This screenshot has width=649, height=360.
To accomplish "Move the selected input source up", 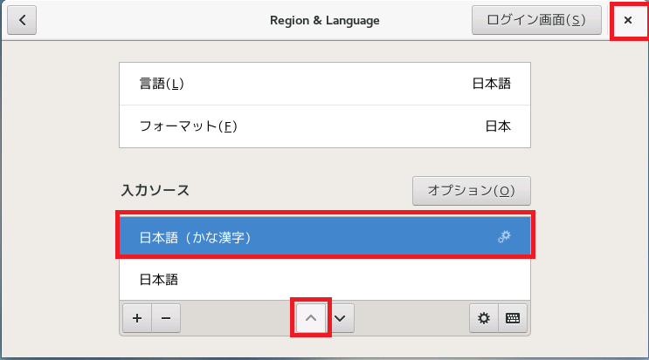I will 310,319.
